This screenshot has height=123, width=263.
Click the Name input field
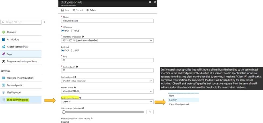point(107,21)
